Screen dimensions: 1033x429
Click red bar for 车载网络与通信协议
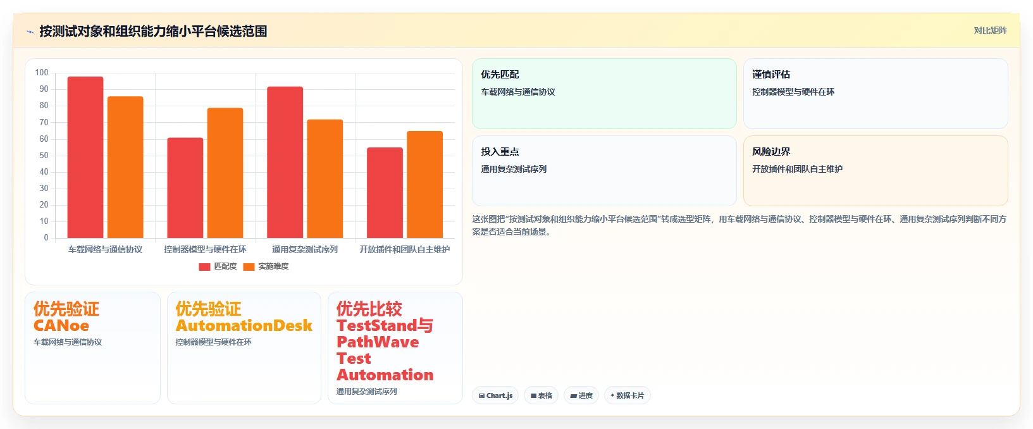pyautogui.click(x=85, y=158)
